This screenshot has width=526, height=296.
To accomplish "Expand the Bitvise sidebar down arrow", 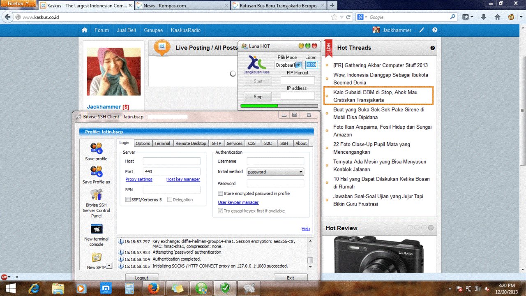I will [x=109, y=266].
